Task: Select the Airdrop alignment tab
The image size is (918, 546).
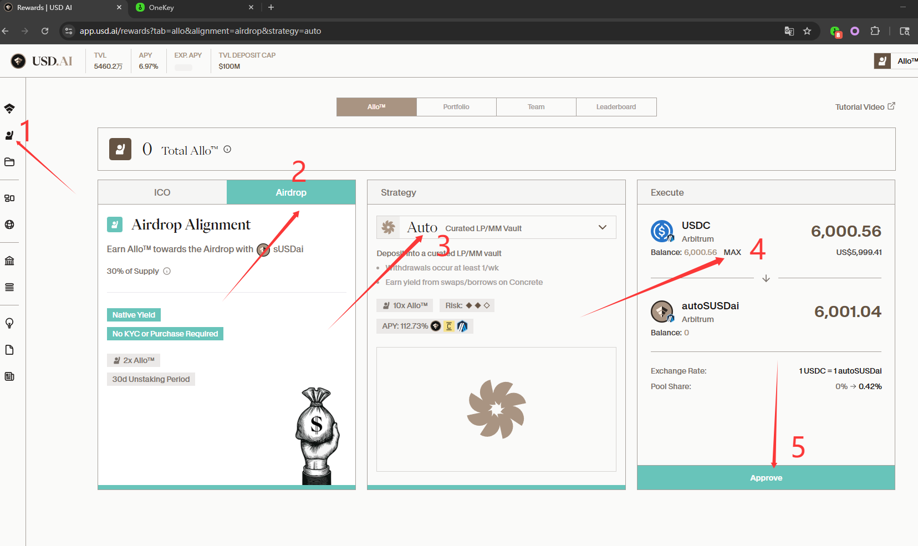Action: tap(291, 192)
